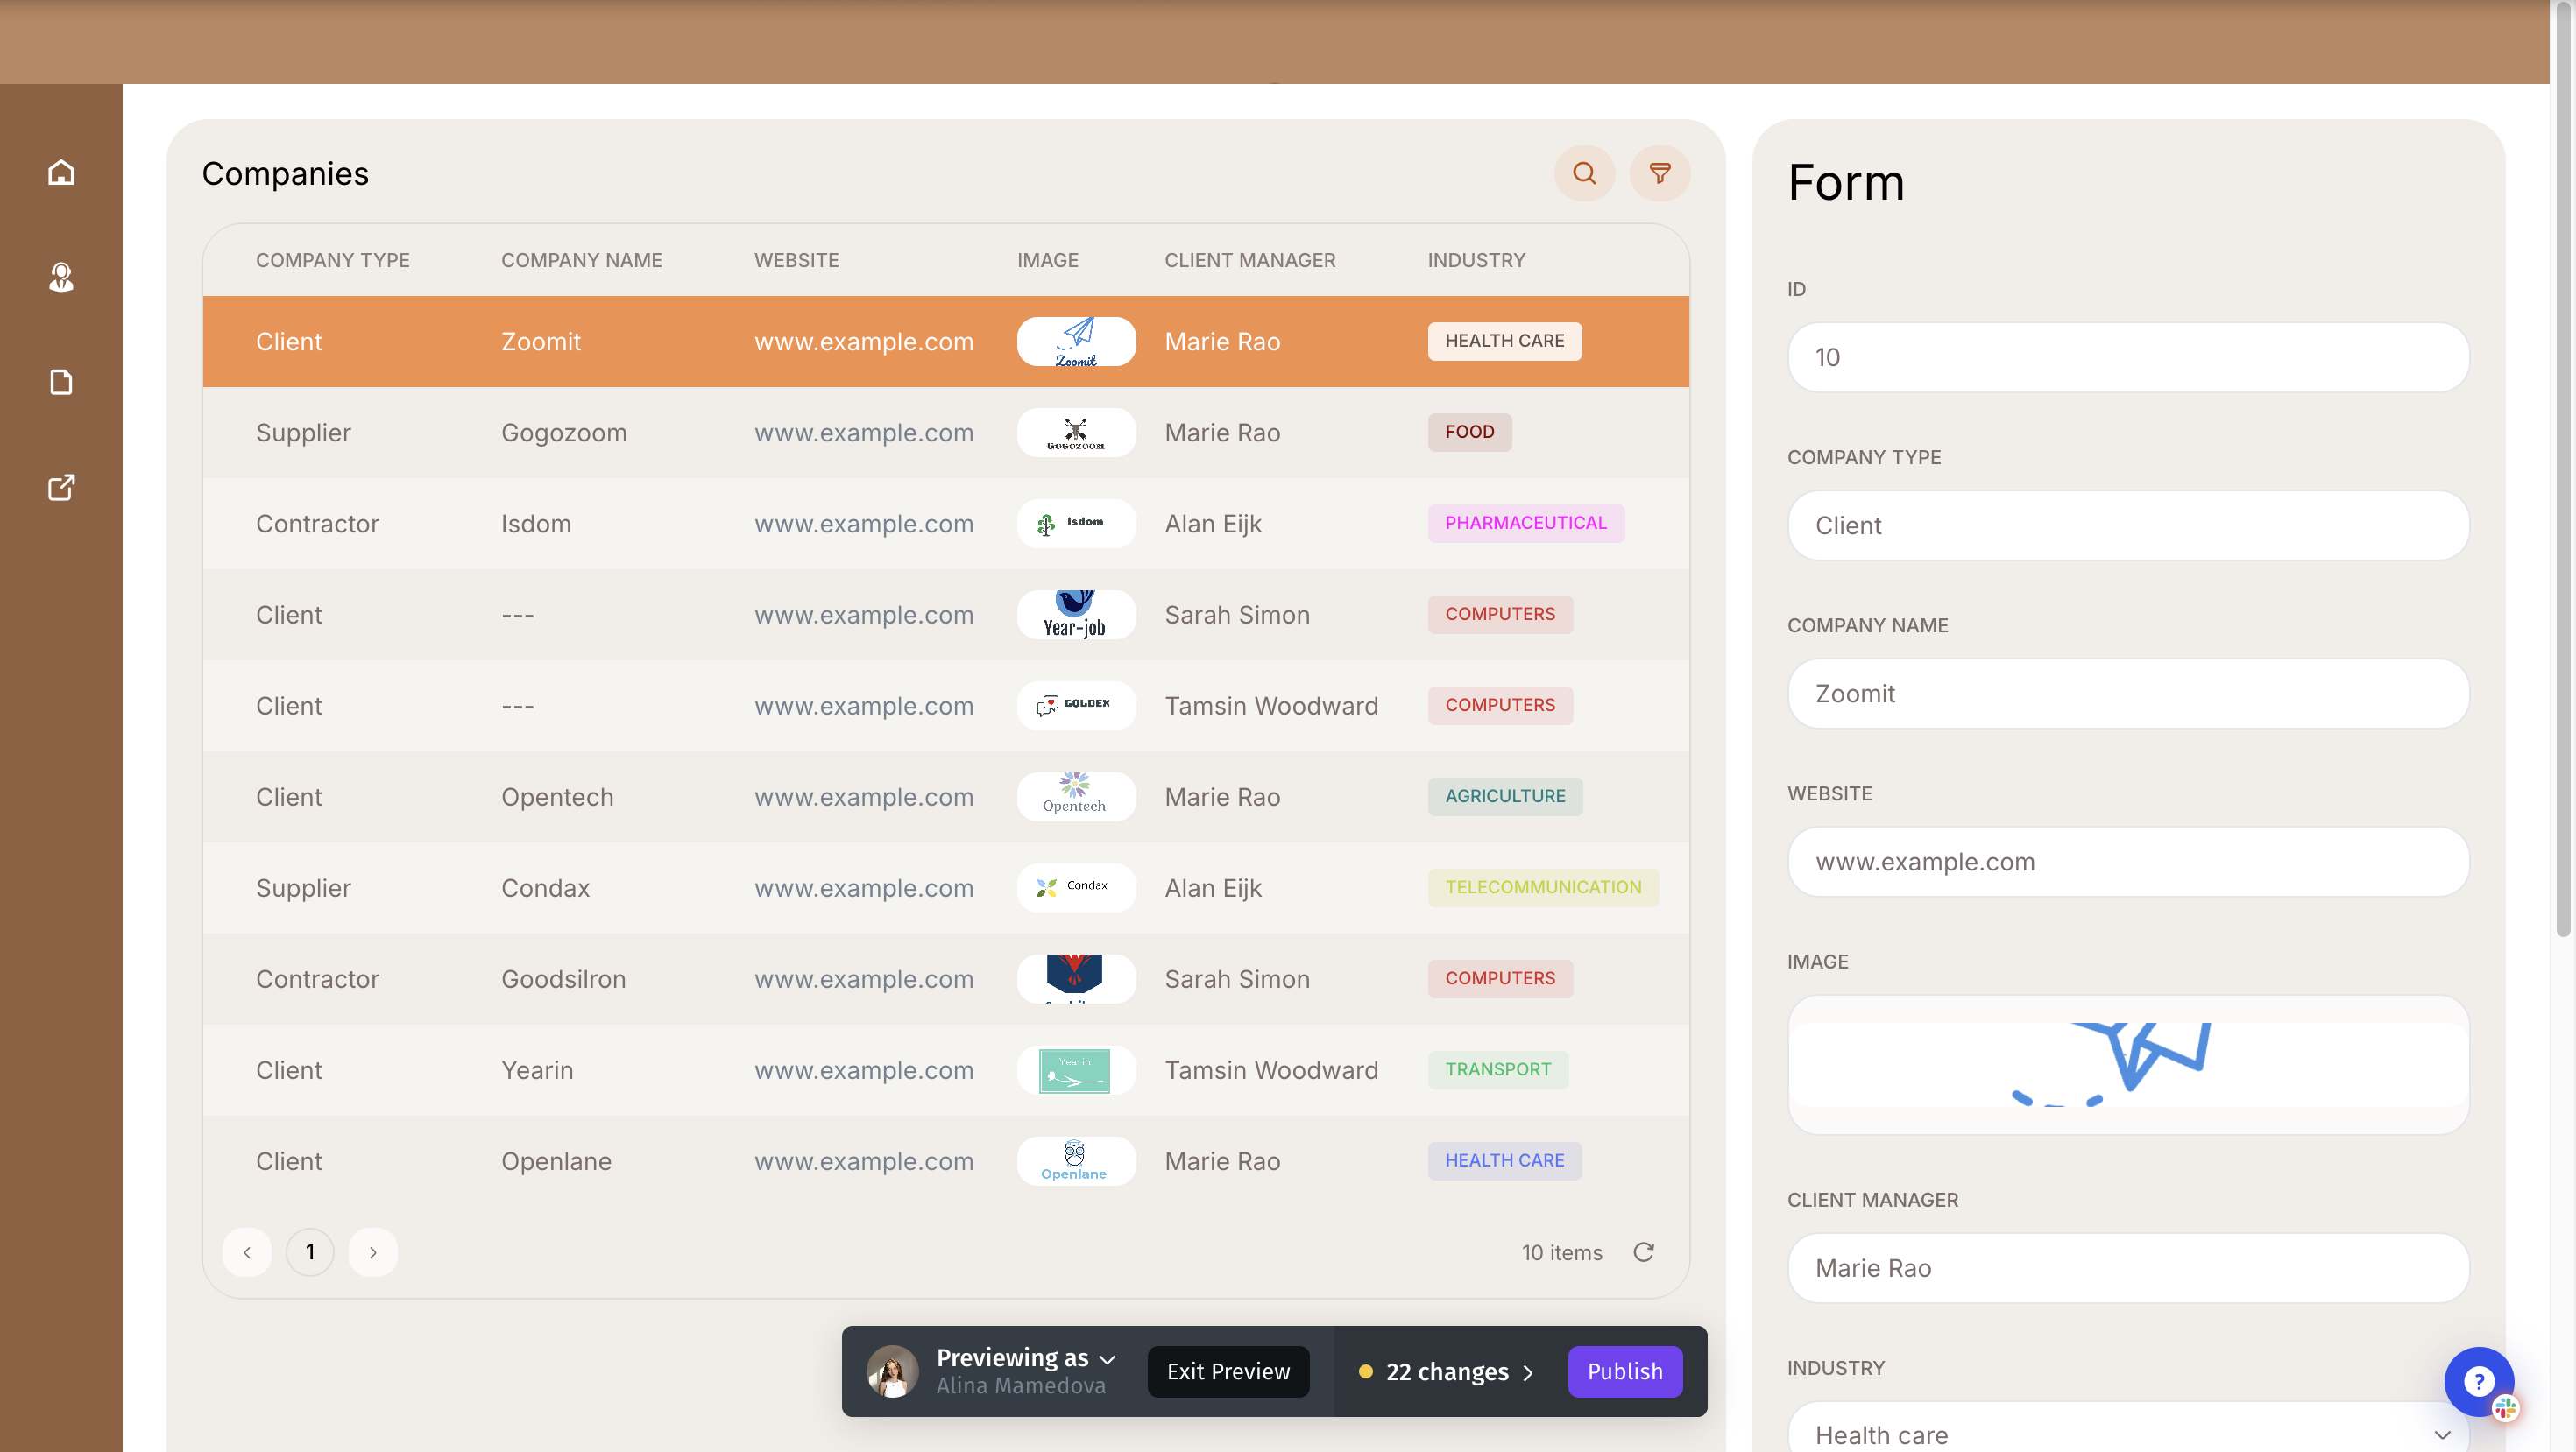Open the filter icon for Companies
This screenshot has width=2576, height=1452.
tap(1659, 173)
